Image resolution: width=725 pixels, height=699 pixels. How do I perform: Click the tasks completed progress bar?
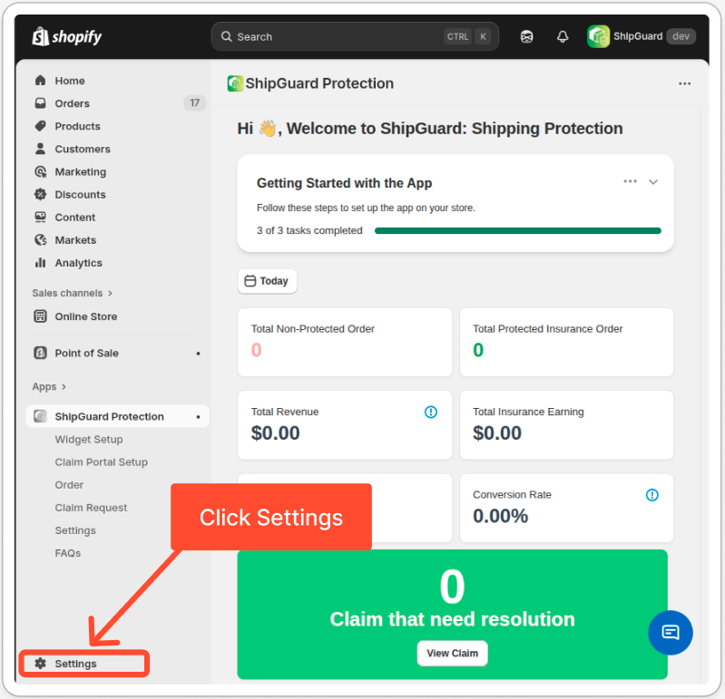pyautogui.click(x=517, y=230)
